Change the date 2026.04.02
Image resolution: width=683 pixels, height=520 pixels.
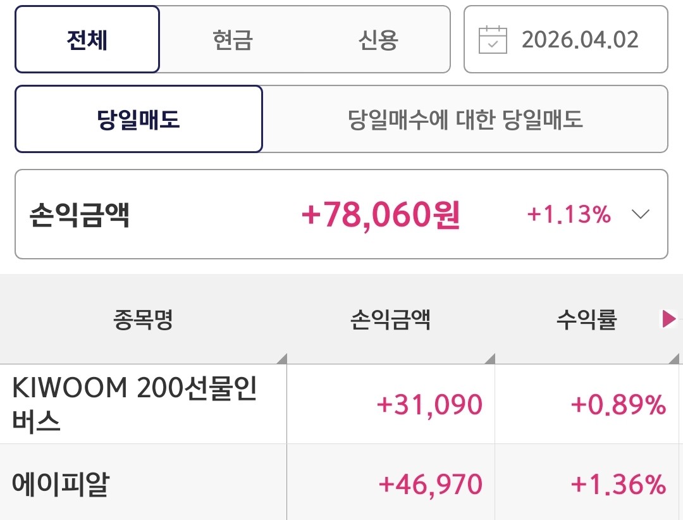tap(580, 40)
